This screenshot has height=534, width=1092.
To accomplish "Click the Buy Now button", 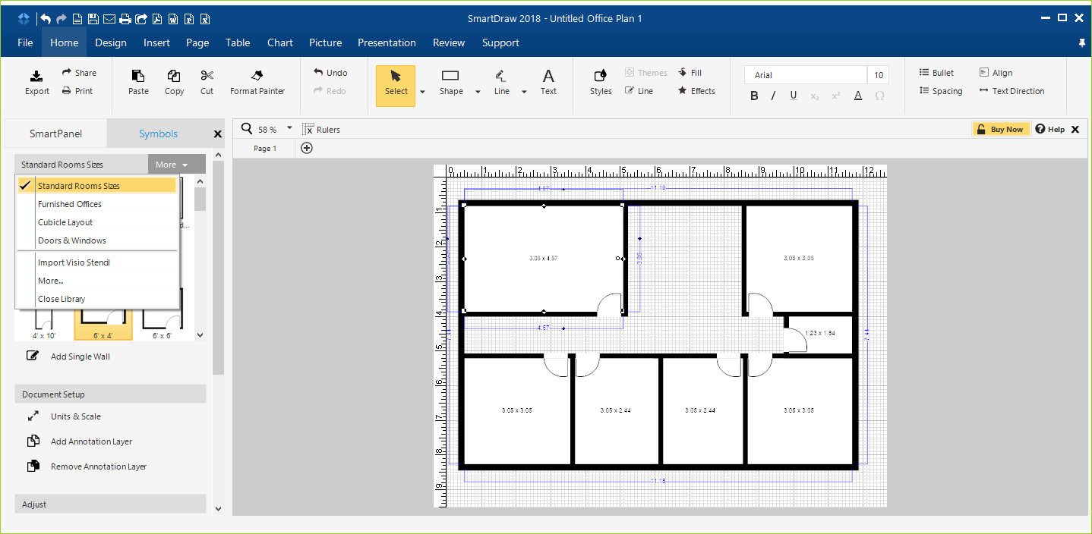I will click(x=1001, y=130).
